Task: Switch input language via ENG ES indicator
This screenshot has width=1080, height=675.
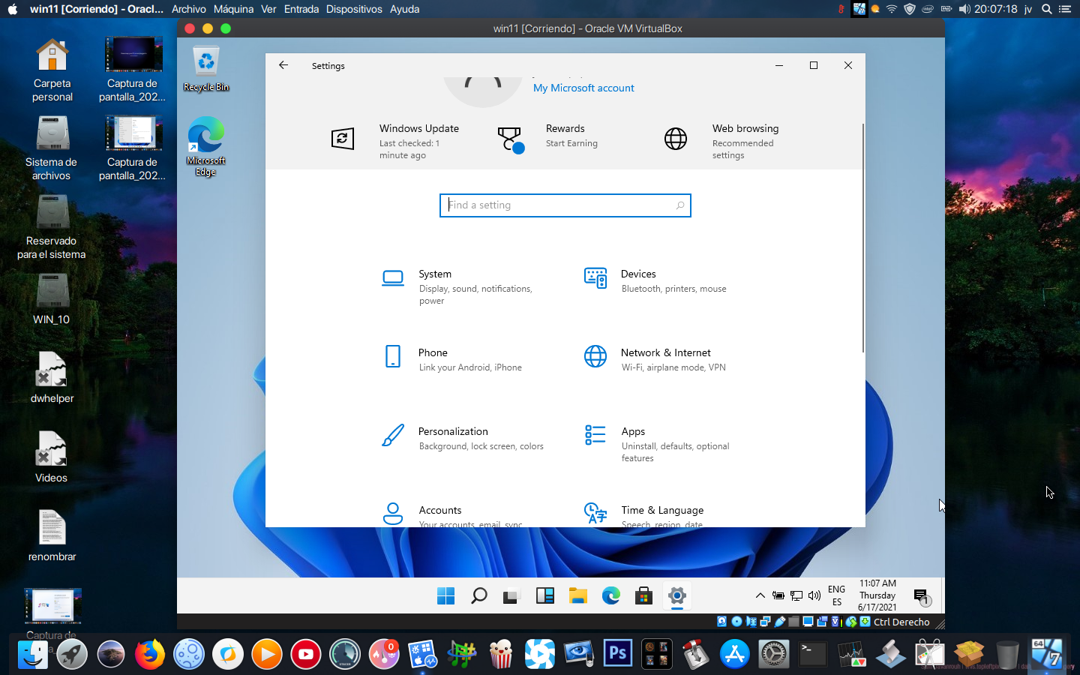Action: tap(837, 595)
